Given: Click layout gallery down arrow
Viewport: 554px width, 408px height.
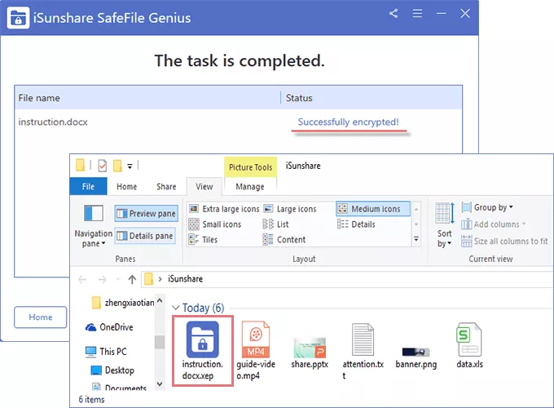Looking at the screenshot, I should [416, 224].
